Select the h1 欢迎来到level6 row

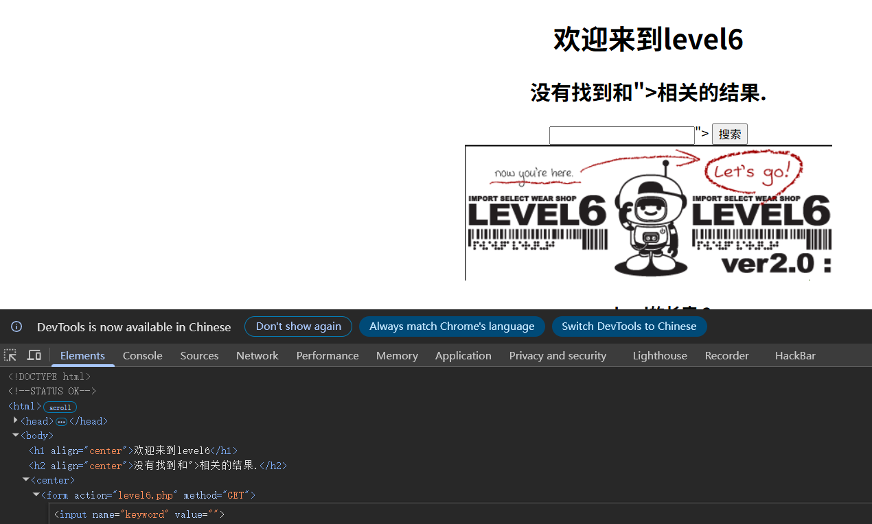point(133,451)
